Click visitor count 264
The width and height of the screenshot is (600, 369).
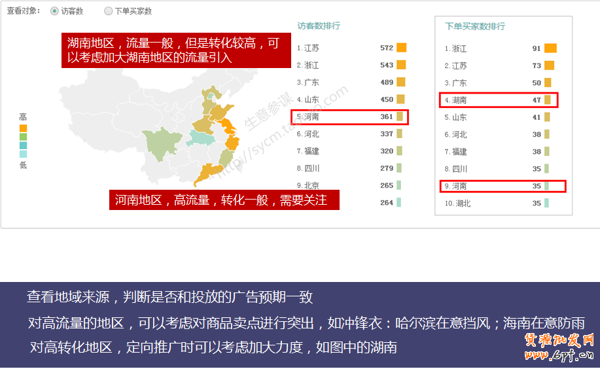[x=387, y=202]
